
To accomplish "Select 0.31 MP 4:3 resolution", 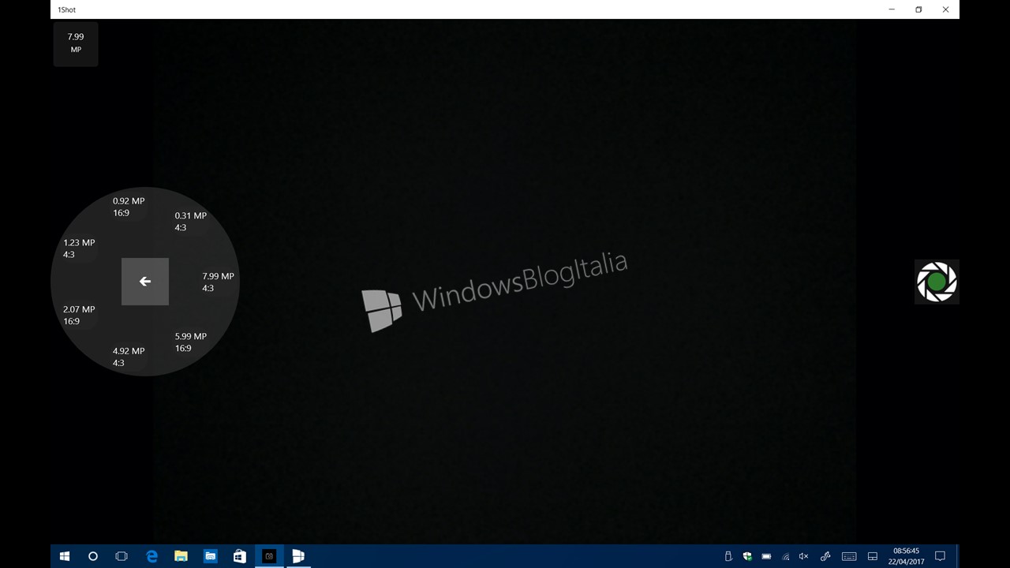I will (x=191, y=222).
